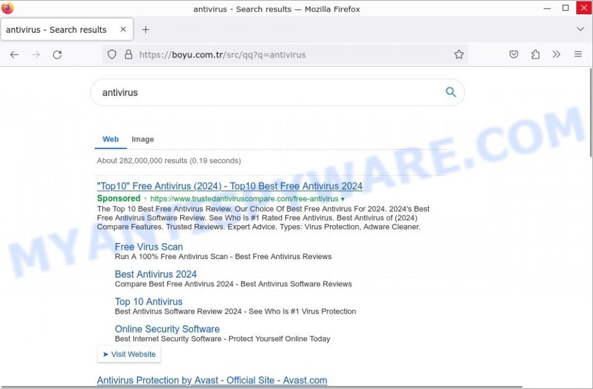Open Free Virus Scan sublink

pyautogui.click(x=149, y=247)
